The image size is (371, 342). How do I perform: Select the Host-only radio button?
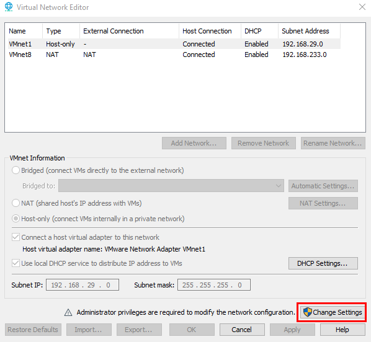tap(16, 219)
